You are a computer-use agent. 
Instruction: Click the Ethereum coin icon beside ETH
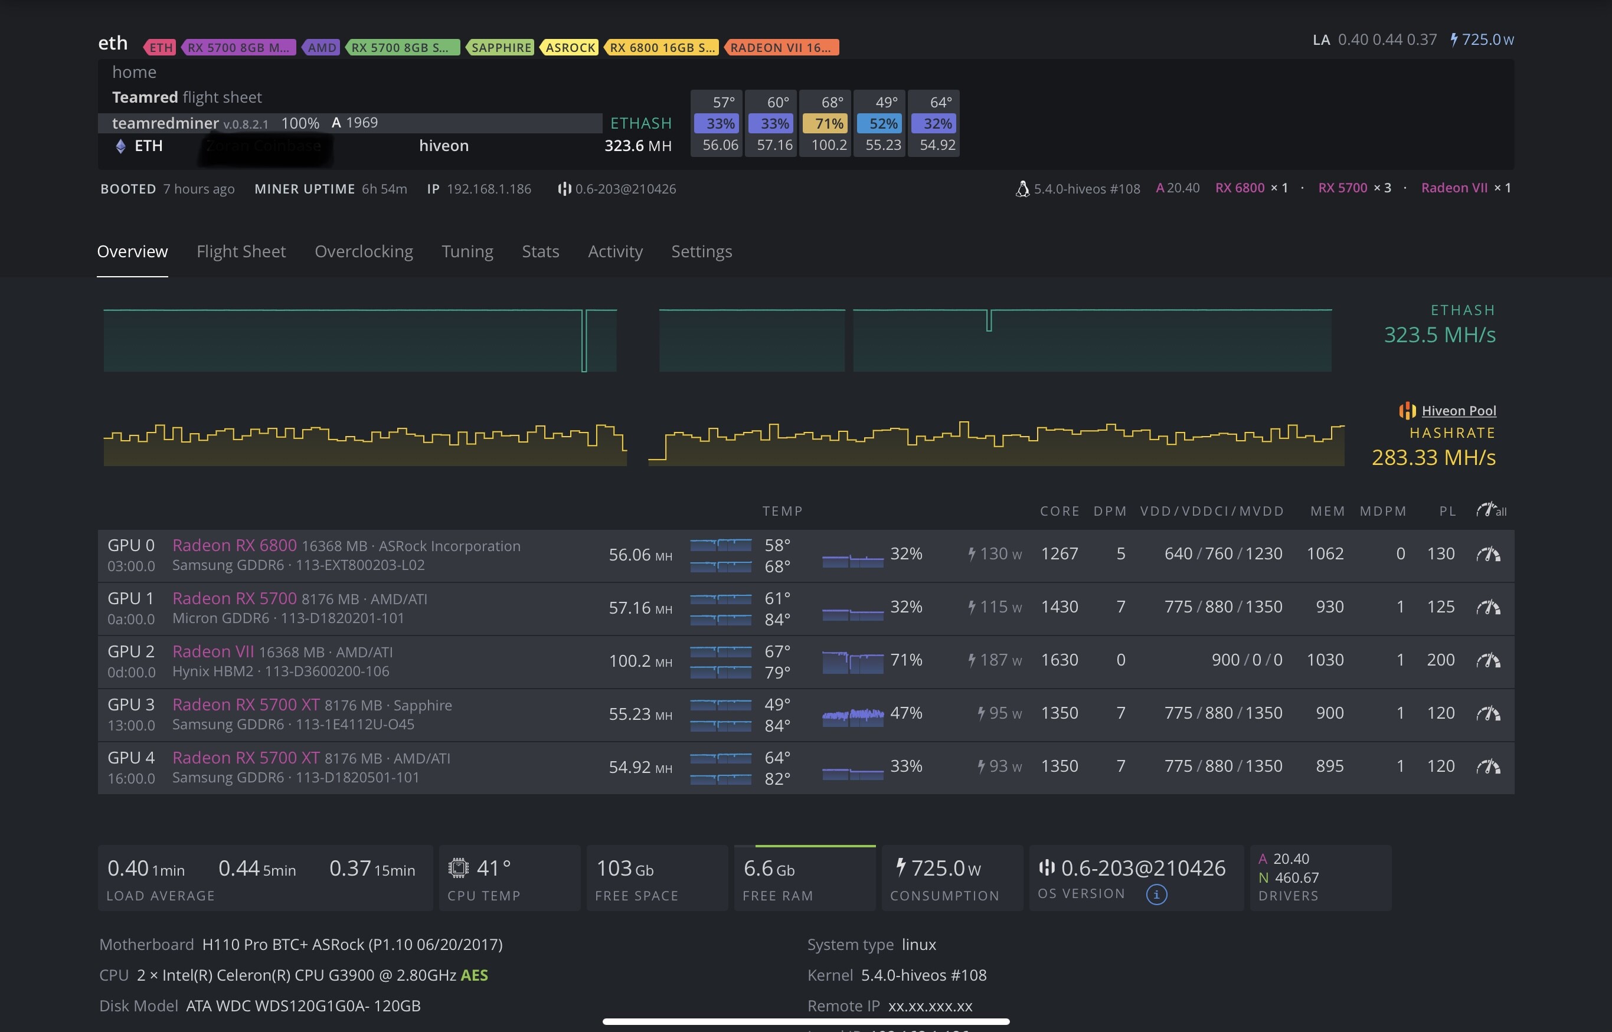pos(120,146)
